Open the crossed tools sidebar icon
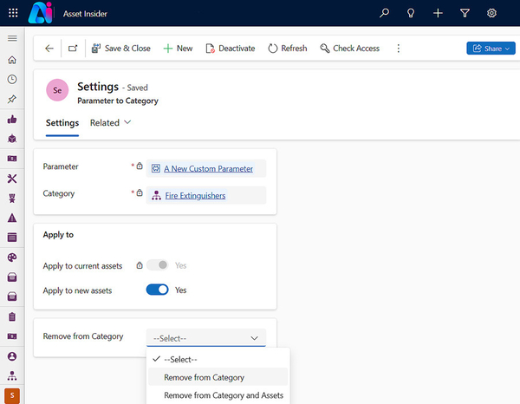This screenshot has width=520, height=404. tap(12, 179)
